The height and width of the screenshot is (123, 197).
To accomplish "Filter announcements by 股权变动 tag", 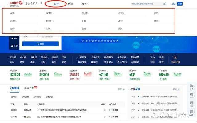I will [x=37, y=97].
